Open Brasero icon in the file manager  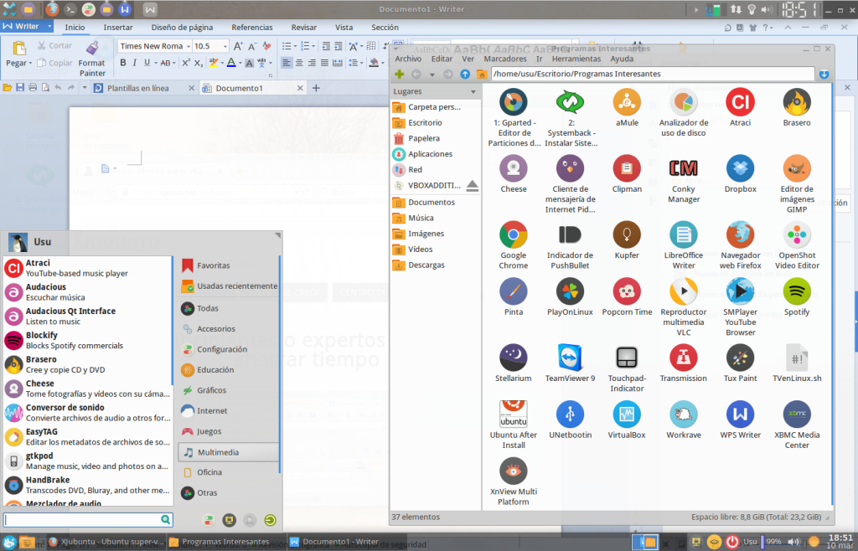click(x=797, y=101)
